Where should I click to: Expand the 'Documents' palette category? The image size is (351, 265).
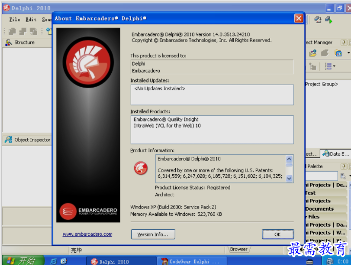pos(326,209)
